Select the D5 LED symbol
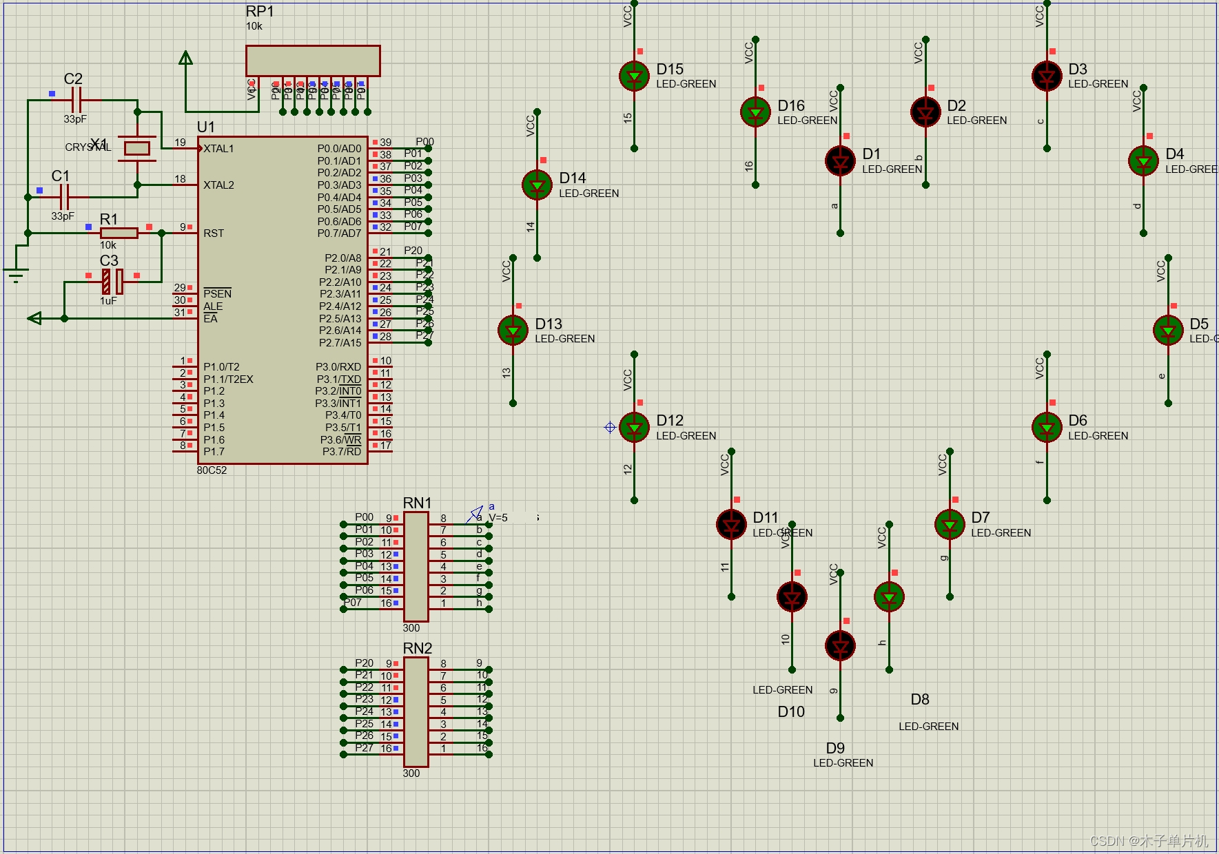Image resolution: width=1219 pixels, height=854 pixels. (x=1168, y=331)
